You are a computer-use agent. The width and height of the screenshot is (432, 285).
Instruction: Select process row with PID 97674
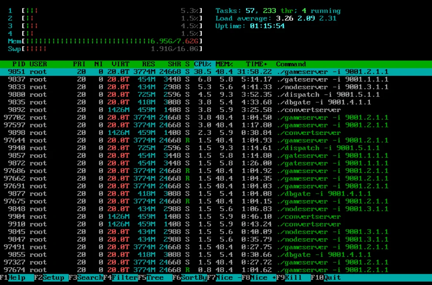[x=216, y=270]
